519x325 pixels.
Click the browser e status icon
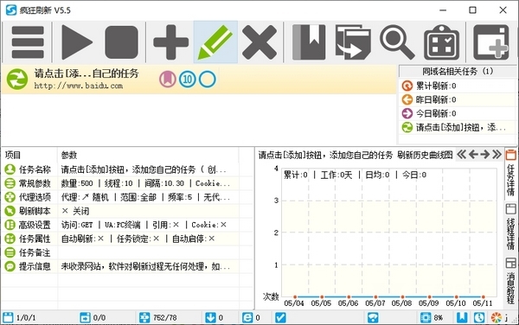point(247,318)
